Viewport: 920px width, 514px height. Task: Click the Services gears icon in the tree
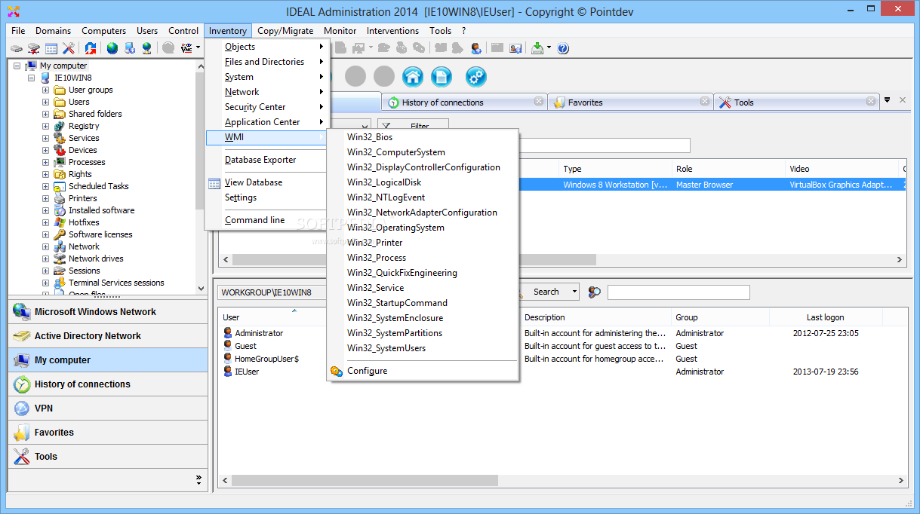tap(60, 138)
